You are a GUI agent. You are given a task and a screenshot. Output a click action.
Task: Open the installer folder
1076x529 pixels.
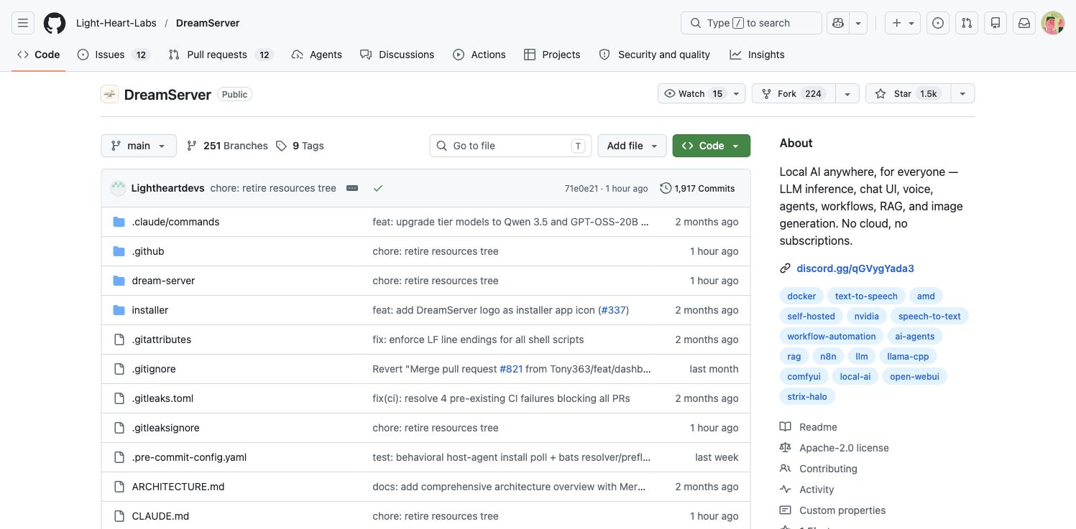click(150, 310)
